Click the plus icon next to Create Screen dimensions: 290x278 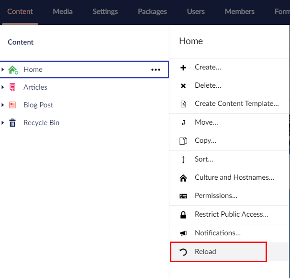[x=183, y=68]
